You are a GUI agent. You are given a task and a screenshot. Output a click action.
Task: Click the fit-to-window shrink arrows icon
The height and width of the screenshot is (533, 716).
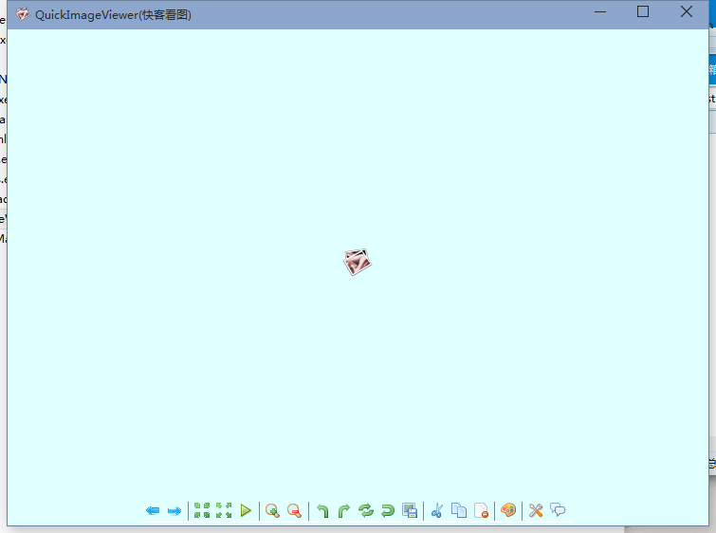coord(202,510)
